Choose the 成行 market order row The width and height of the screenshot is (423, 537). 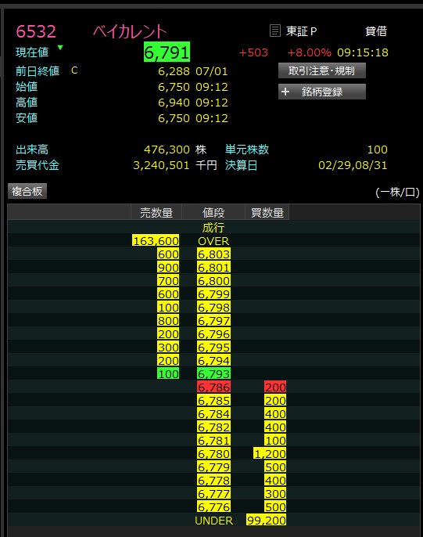[x=213, y=227]
